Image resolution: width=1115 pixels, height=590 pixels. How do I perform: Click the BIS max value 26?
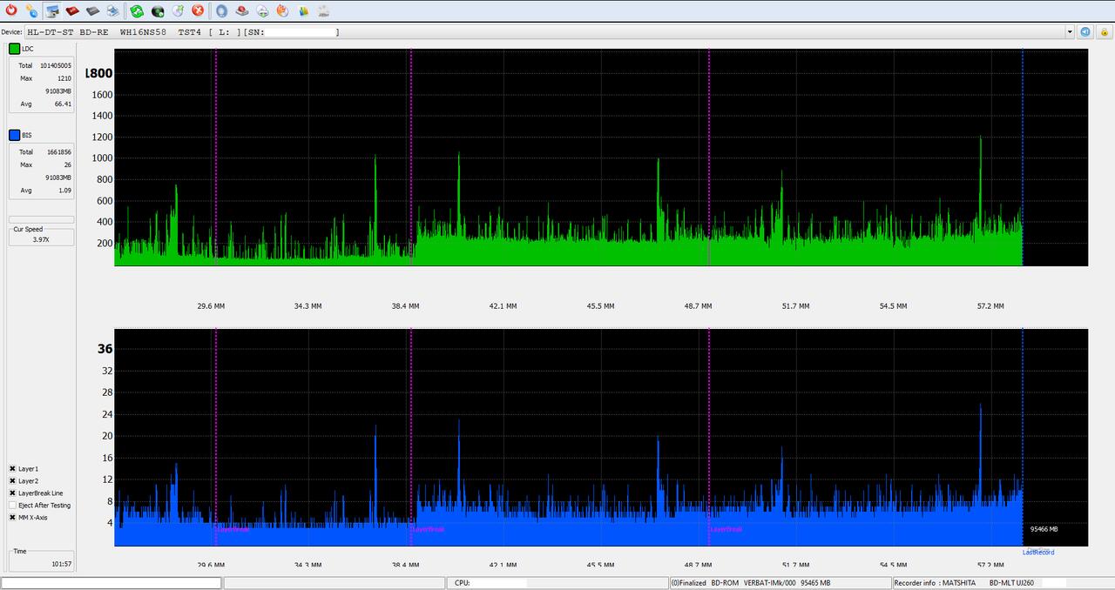pyautogui.click(x=68, y=164)
